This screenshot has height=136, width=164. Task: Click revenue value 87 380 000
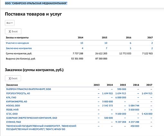pos(101,59)
